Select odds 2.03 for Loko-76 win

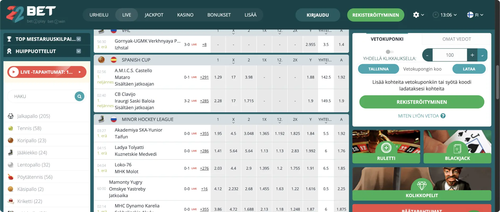[218, 168]
